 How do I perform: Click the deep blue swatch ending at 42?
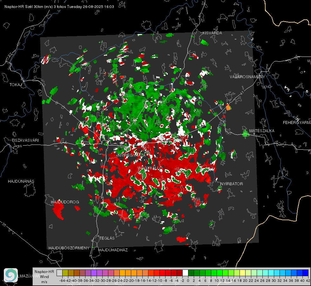point(306,273)
